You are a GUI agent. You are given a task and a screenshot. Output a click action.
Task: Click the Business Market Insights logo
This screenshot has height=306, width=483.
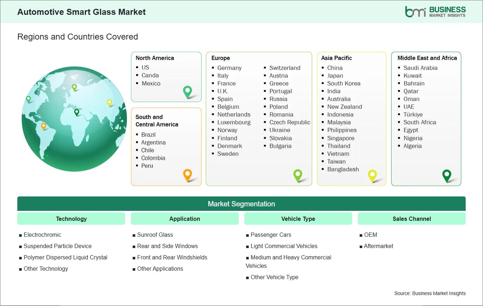coord(435,12)
